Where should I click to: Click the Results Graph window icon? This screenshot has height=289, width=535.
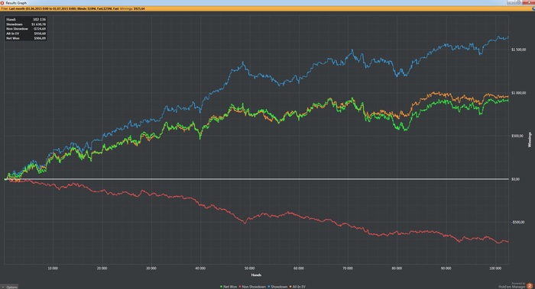coord(2,3)
